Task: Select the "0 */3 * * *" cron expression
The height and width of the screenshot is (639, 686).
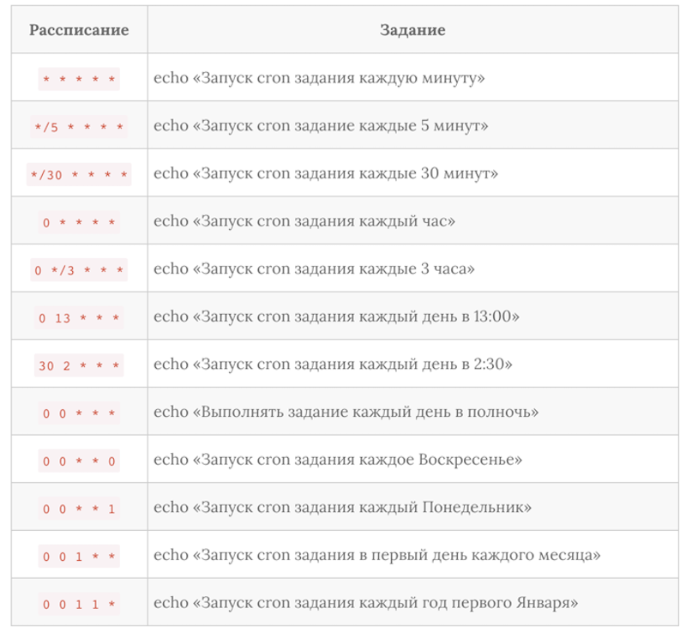Action: [79, 270]
